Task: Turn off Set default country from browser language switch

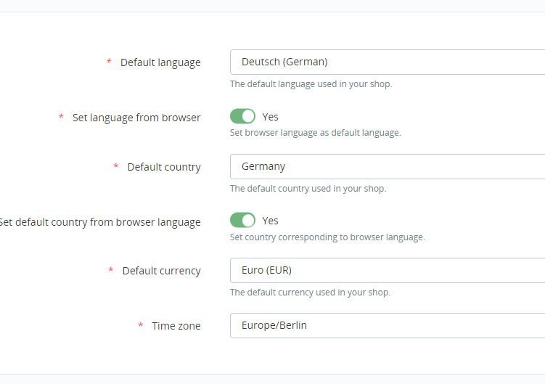Action: tap(243, 220)
